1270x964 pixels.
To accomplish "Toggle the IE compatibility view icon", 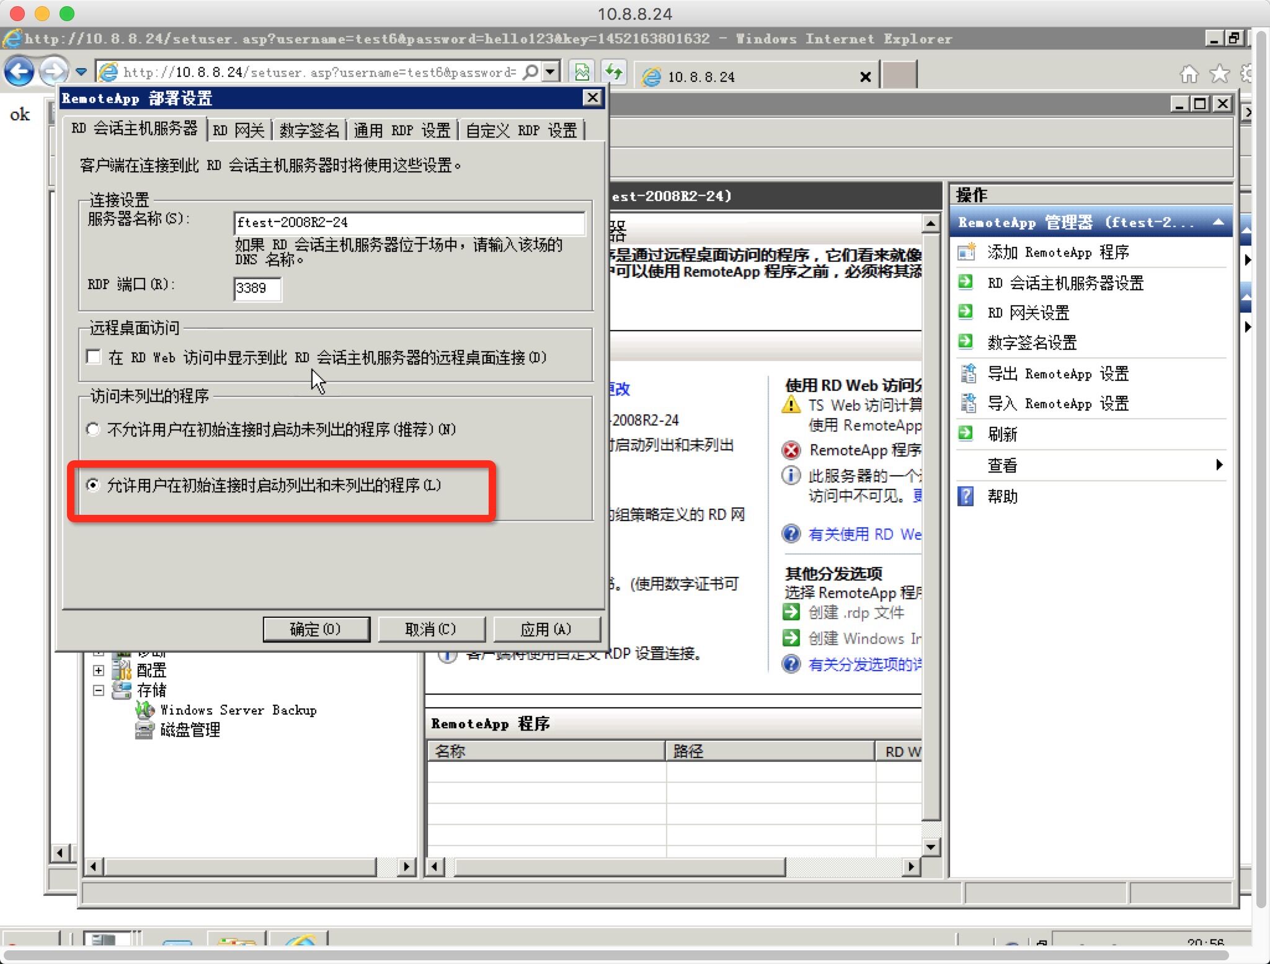I will (582, 72).
